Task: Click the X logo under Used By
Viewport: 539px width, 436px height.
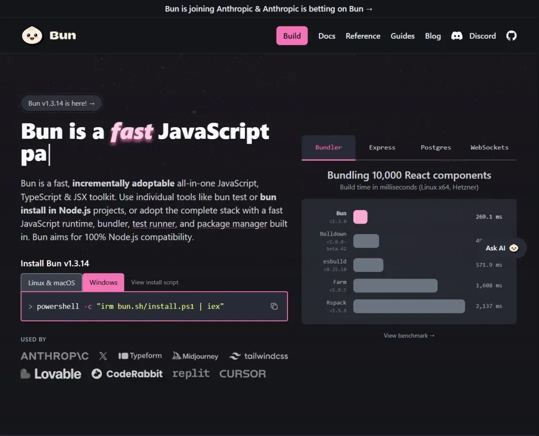Action: pos(103,356)
